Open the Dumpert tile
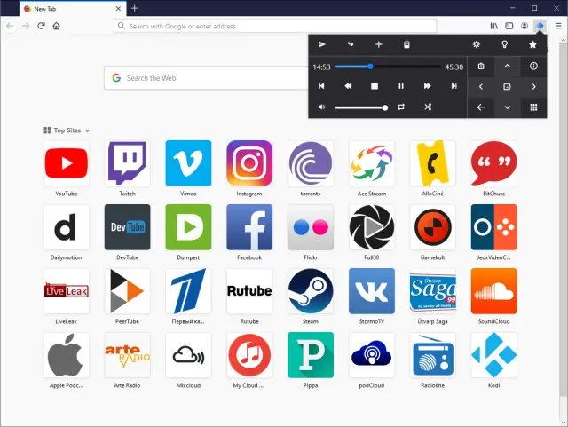 [188, 227]
